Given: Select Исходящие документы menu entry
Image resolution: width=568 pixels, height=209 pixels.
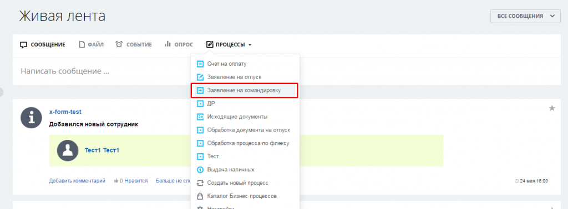Looking at the screenshot, I should point(245,117).
